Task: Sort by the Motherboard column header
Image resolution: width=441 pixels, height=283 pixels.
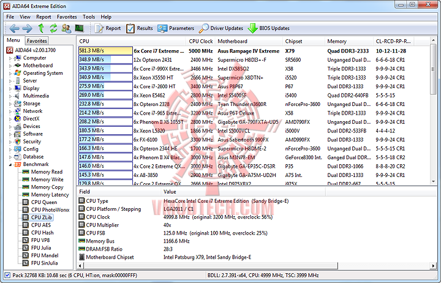Action: [249, 42]
